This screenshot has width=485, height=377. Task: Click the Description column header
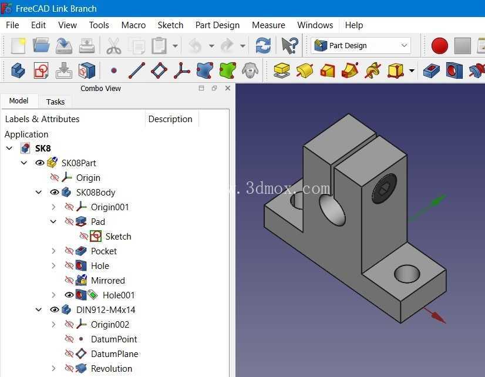[x=170, y=119]
